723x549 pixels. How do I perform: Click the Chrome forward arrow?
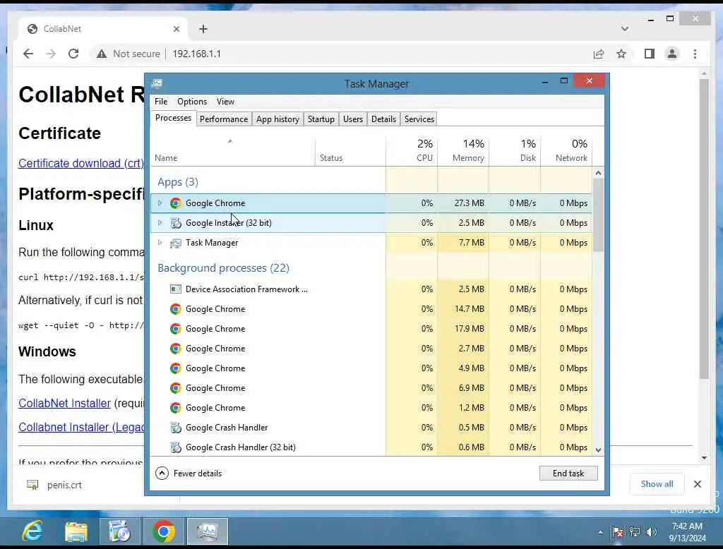[x=51, y=54]
